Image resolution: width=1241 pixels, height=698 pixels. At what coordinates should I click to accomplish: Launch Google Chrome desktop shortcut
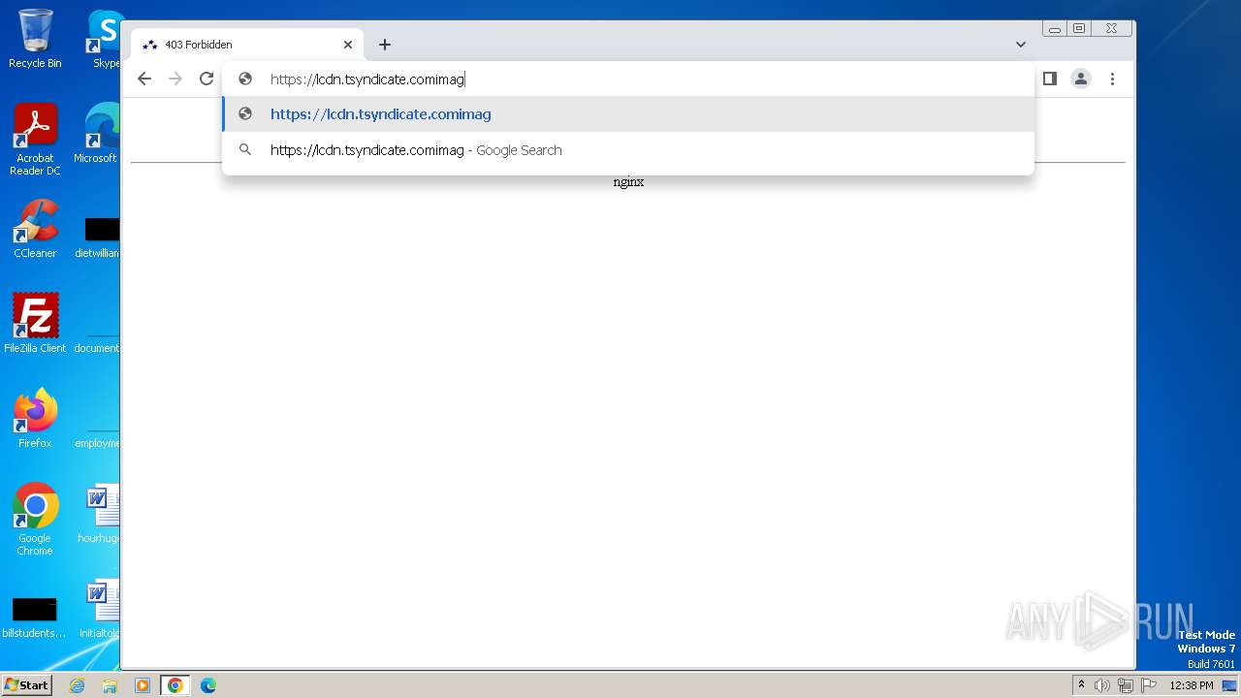click(x=35, y=520)
